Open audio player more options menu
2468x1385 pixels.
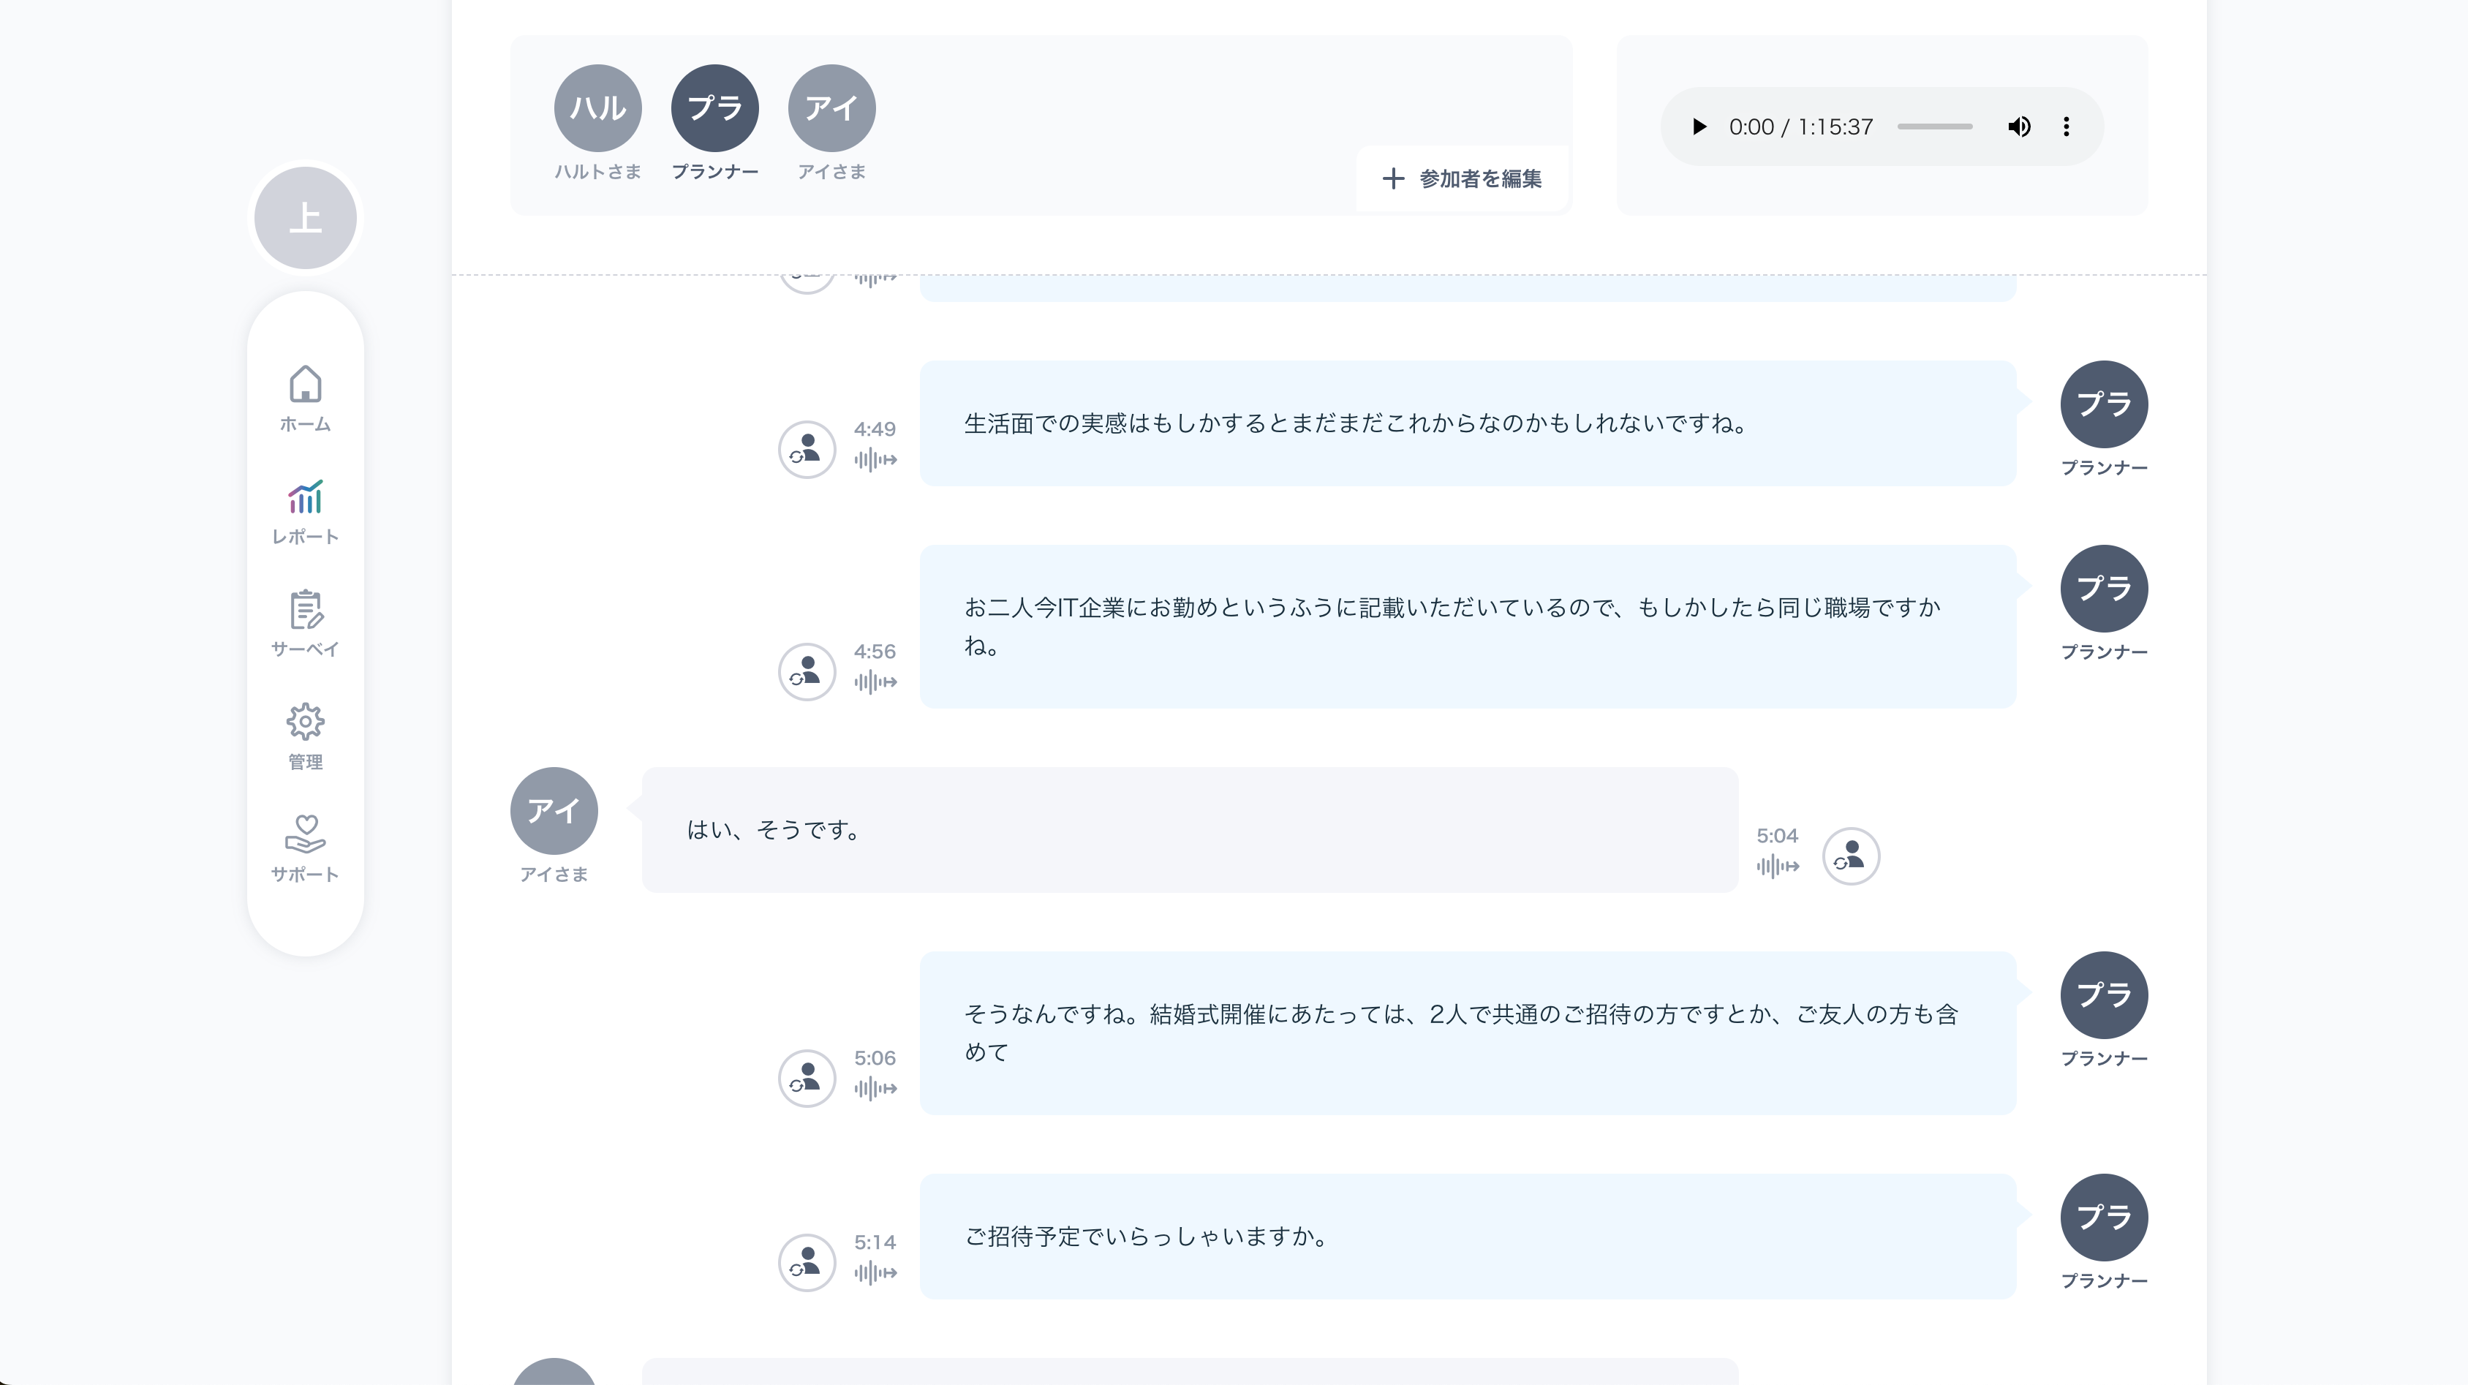pyautogui.click(x=2066, y=127)
